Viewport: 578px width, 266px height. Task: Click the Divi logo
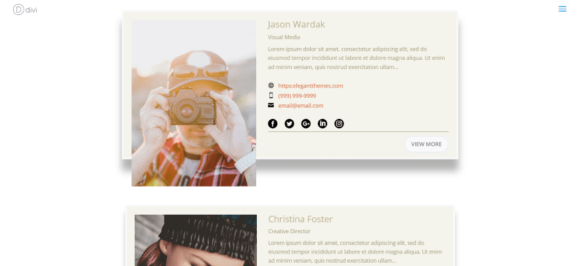pyautogui.click(x=25, y=10)
